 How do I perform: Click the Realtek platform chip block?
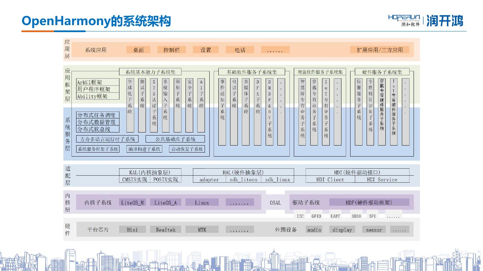(x=165, y=230)
